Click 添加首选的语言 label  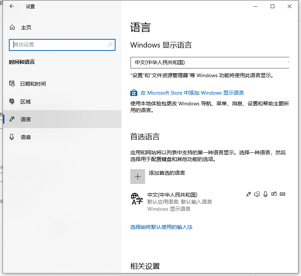[x=167, y=173]
